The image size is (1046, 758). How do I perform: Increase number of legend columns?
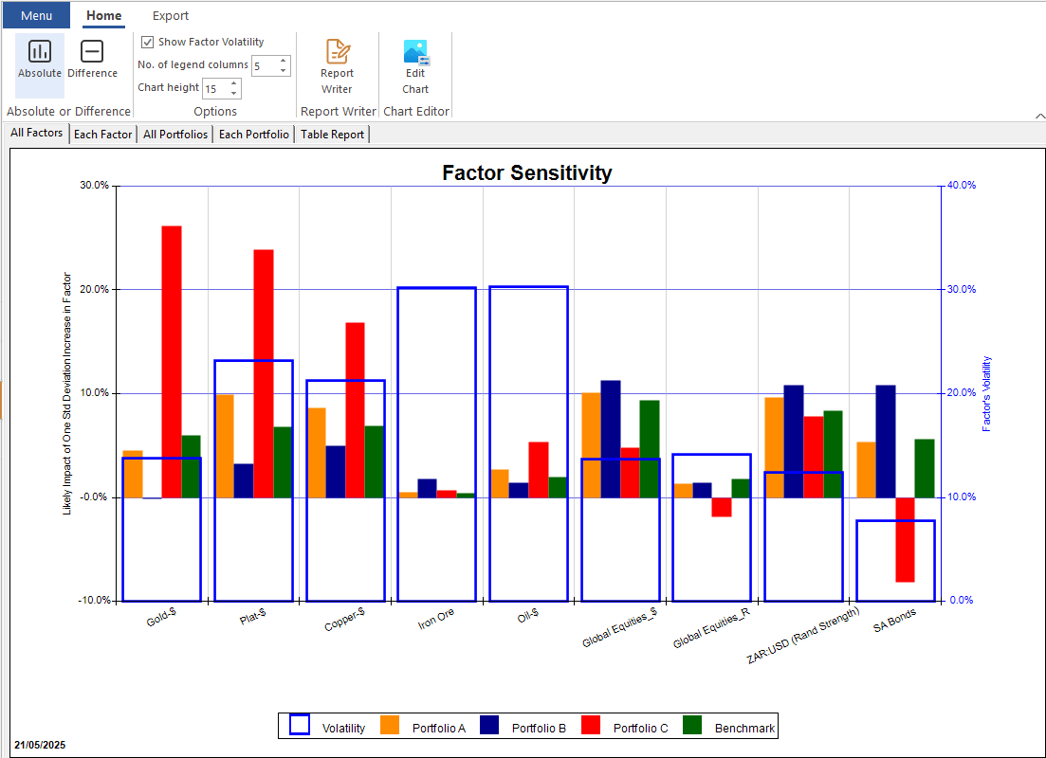pos(284,61)
